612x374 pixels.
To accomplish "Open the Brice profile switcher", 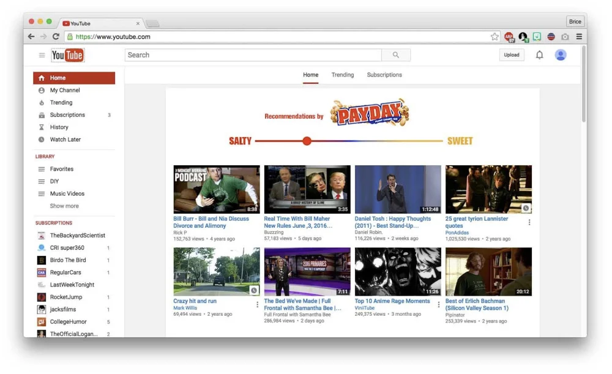I will [575, 21].
